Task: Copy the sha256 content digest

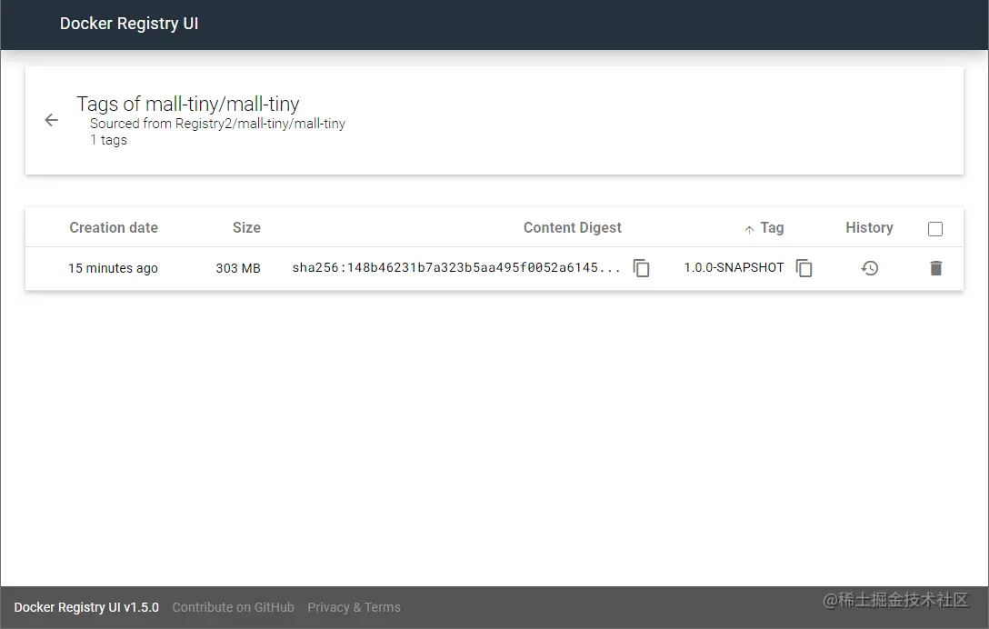Action: (642, 268)
